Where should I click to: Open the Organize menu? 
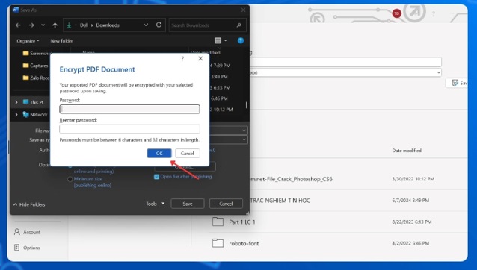click(28, 41)
